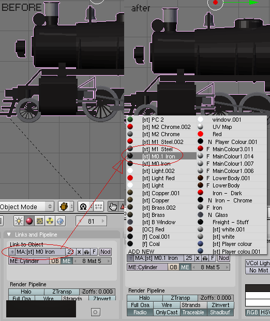Select [st] M1 Steel from material list
This screenshot has height=321, width=270.
[x=161, y=149]
